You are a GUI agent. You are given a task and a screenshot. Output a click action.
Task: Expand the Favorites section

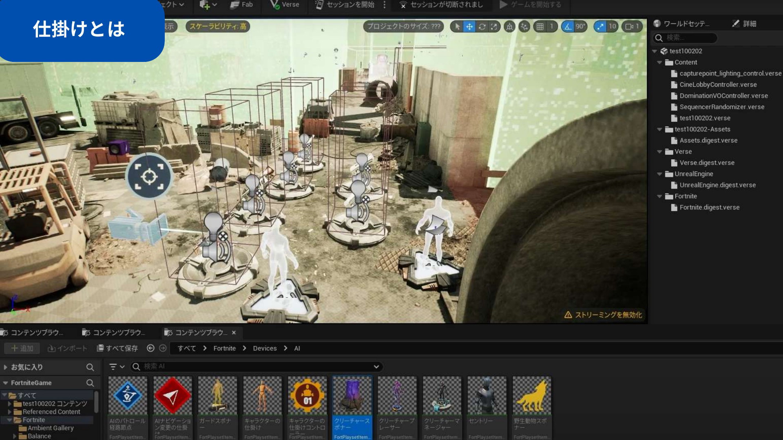coord(5,367)
